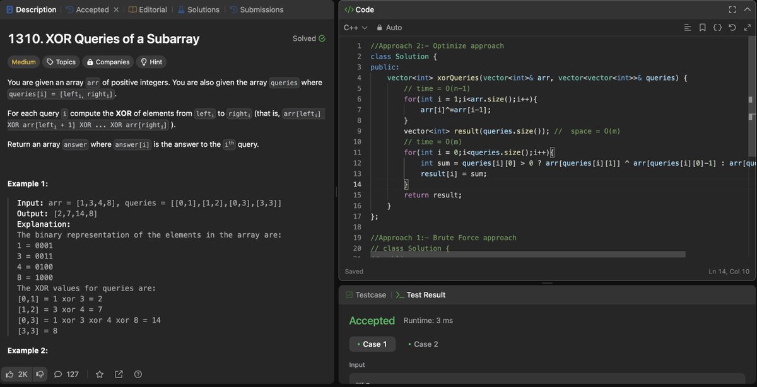The width and height of the screenshot is (757, 387).
Task: Format code using the lines icon
Action: [688, 28]
